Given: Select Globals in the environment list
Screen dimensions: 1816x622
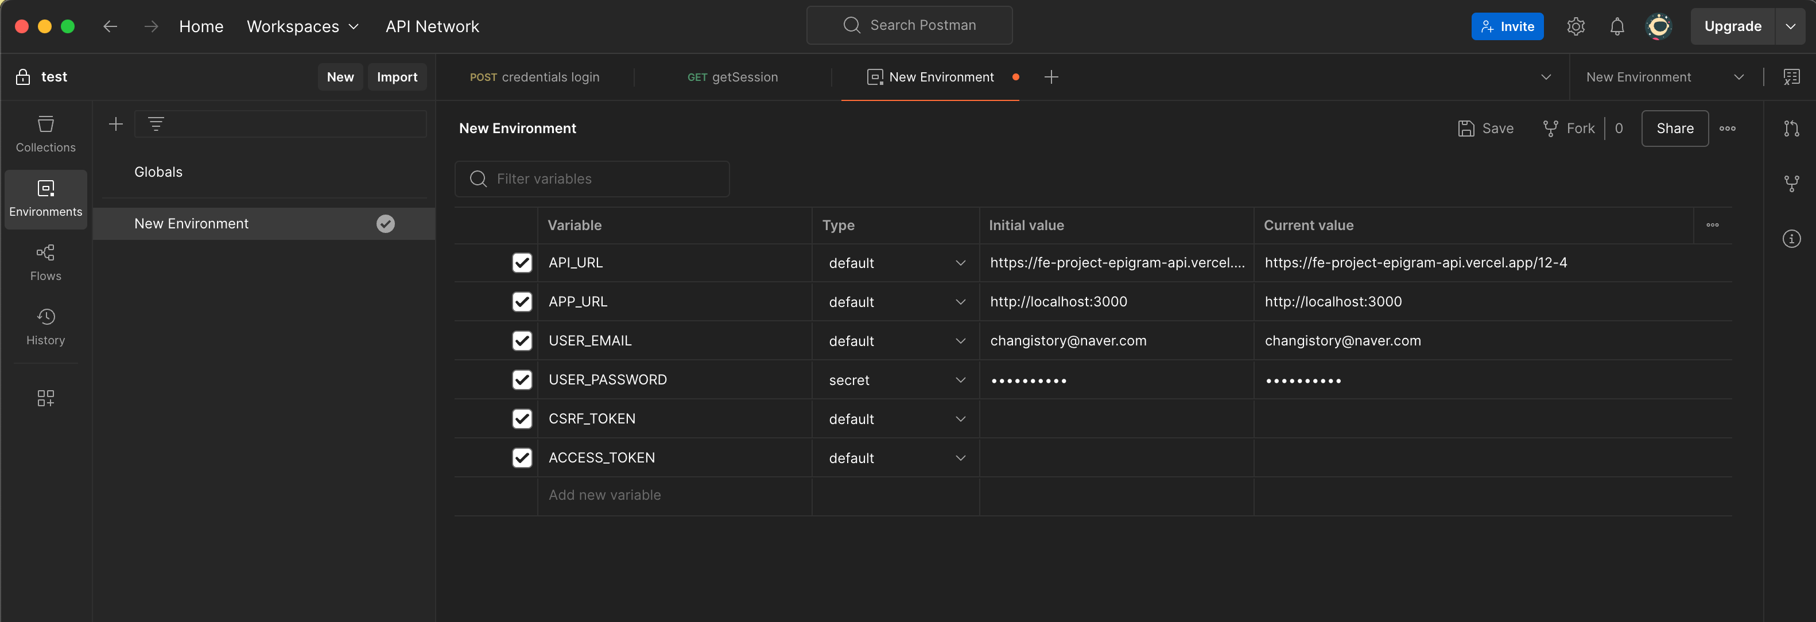Looking at the screenshot, I should click(158, 172).
